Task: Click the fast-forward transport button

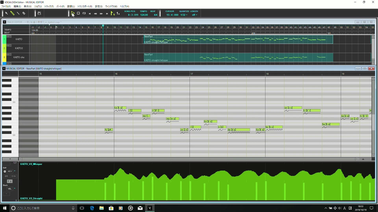Action: [101, 13]
